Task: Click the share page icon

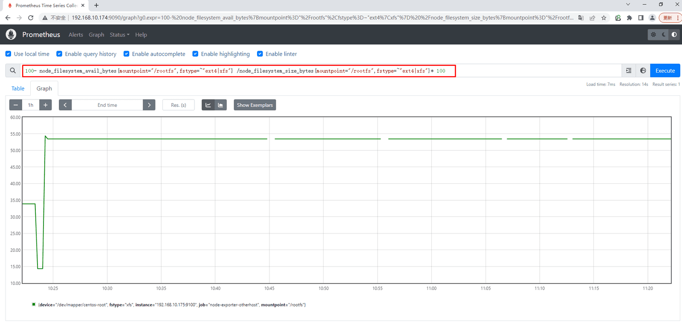Action: (x=592, y=18)
